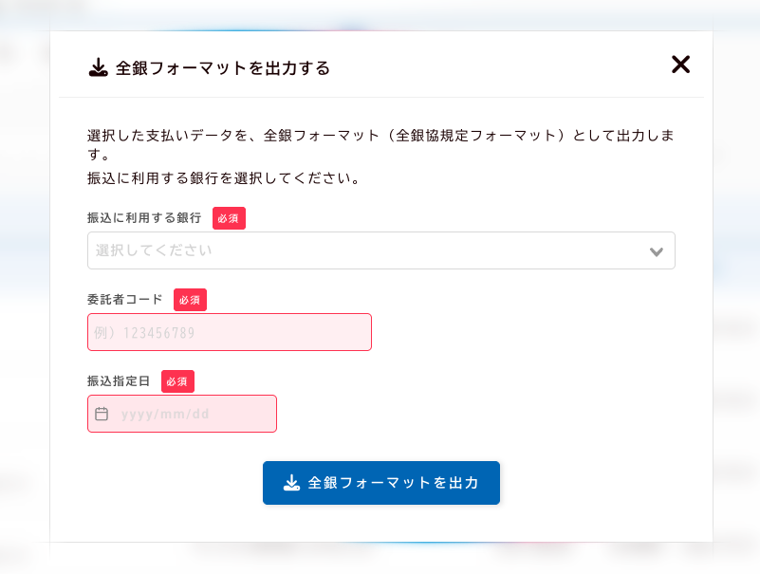The width and height of the screenshot is (760, 574).
Task: Click 必須 badge beside 委託者コード
Action: click(x=190, y=300)
